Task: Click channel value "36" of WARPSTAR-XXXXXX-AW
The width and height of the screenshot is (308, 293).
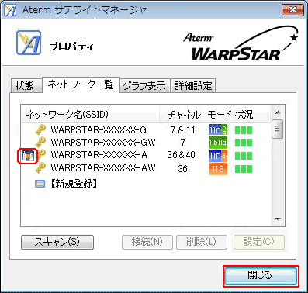Action: tap(182, 169)
